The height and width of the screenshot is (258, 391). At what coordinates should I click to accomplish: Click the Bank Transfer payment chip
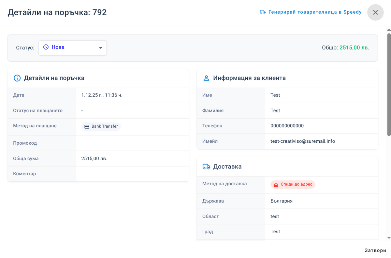click(x=101, y=126)
